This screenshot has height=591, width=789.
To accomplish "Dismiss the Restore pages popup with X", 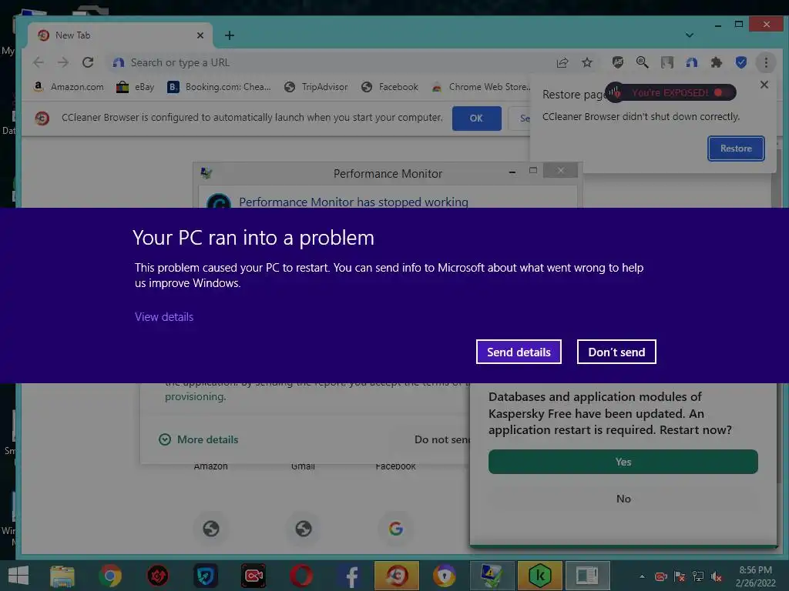I will [764, 85].
